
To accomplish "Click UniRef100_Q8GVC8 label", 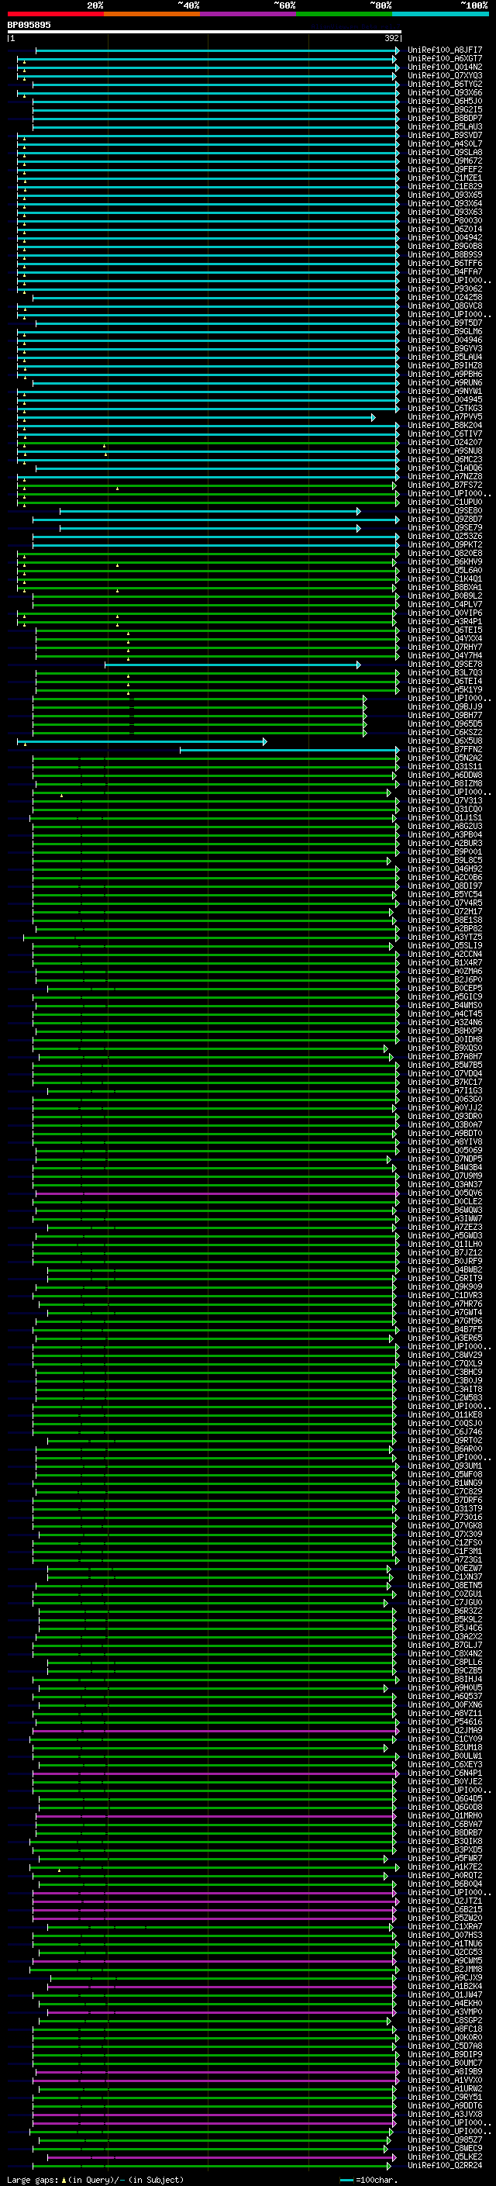I will [445, 306].
